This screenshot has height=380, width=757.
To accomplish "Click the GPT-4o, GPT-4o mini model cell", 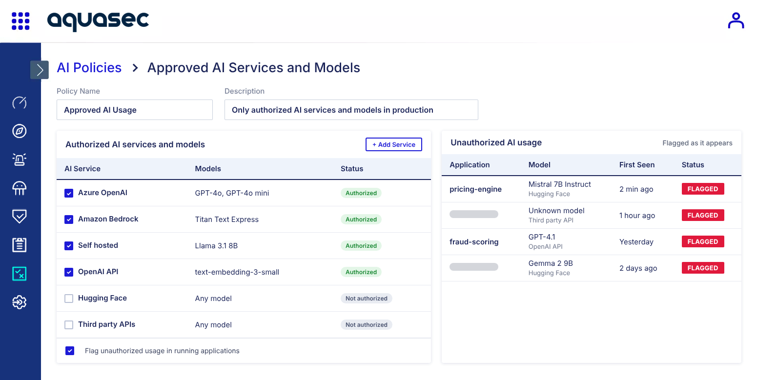I will (x=232, y=193).
